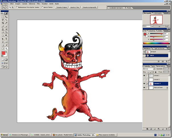Image resolution: width=172 pixels, height=138 pixels.
Task: Select the Blur tool
Action: click(x=3, y=35)
